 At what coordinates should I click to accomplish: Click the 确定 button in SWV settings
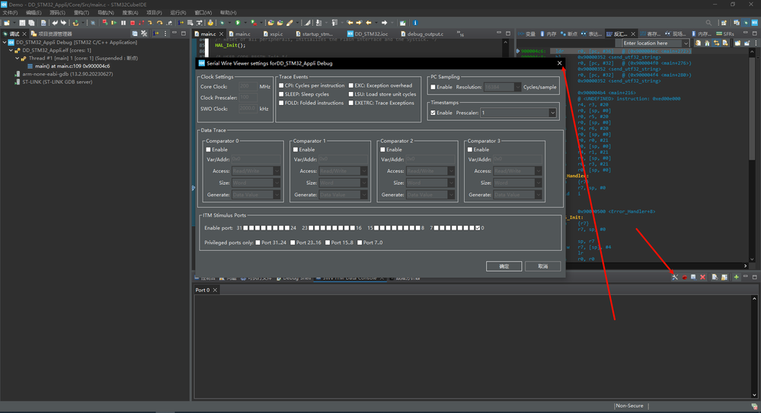click(504, 266)
